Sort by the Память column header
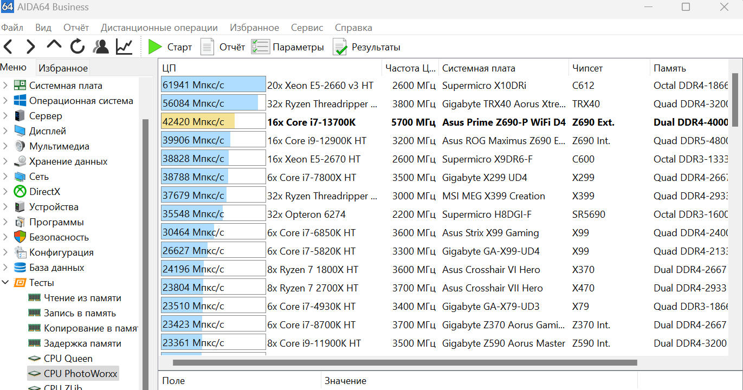 click(689, 68)
